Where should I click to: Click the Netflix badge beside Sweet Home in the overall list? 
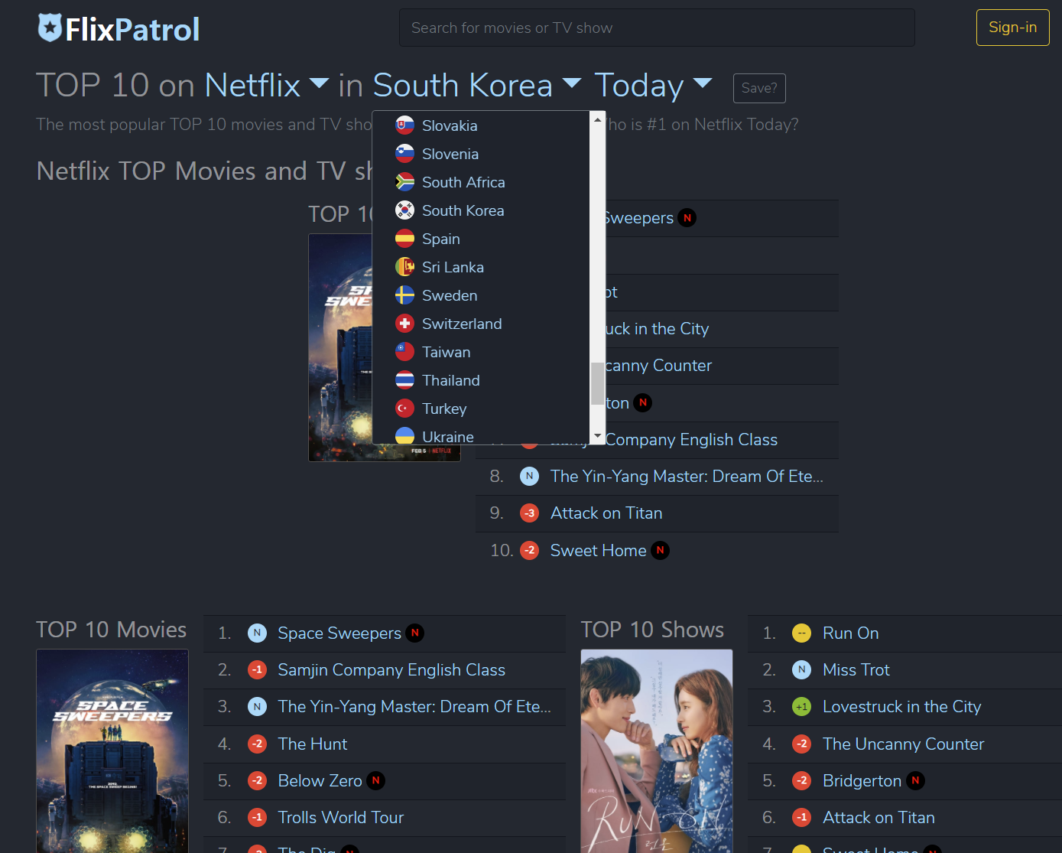point(660,550)
